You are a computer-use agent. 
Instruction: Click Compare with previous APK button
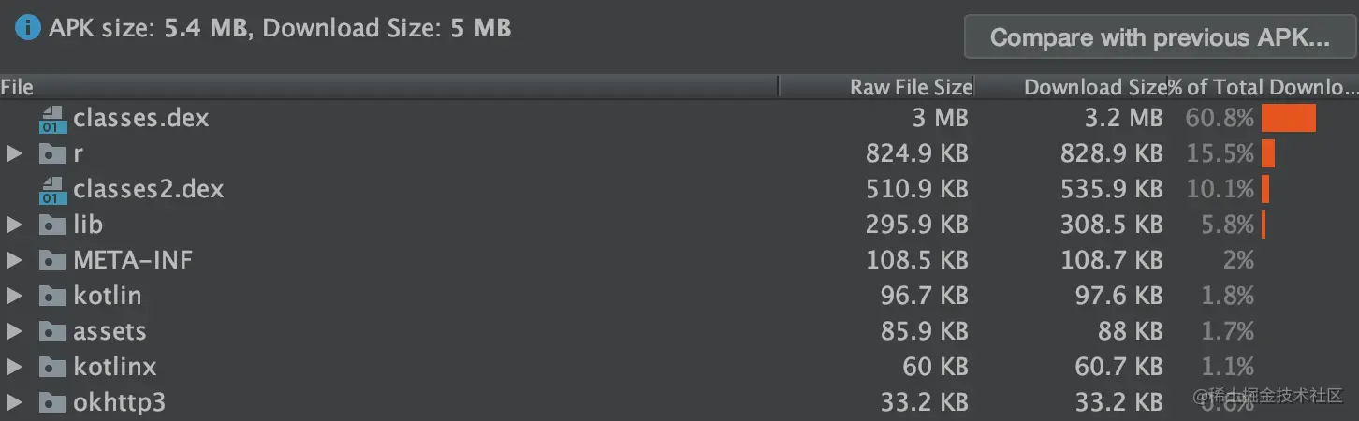click(x=1161, y=37)
